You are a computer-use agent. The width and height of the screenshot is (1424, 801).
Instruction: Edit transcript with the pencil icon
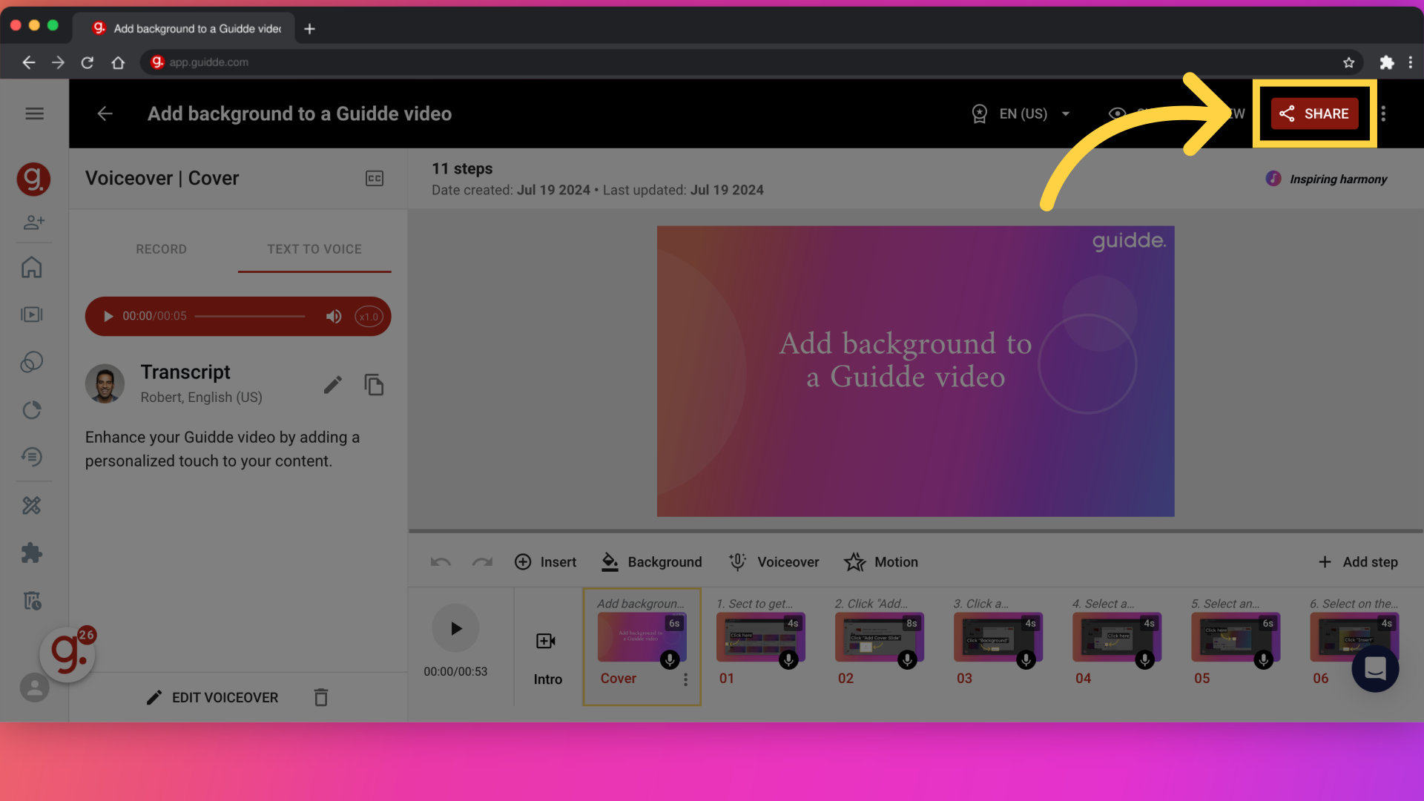[x=333, y=385]
